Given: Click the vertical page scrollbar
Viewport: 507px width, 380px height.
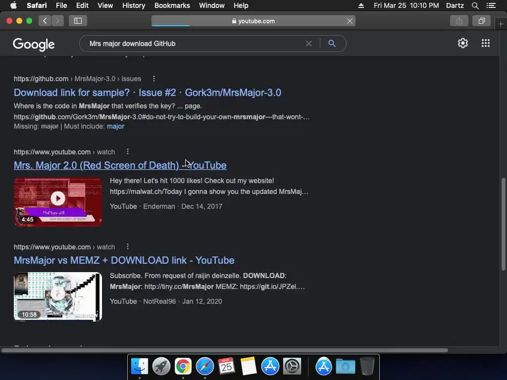Looking at the screenshot, I should pos(503,224).
